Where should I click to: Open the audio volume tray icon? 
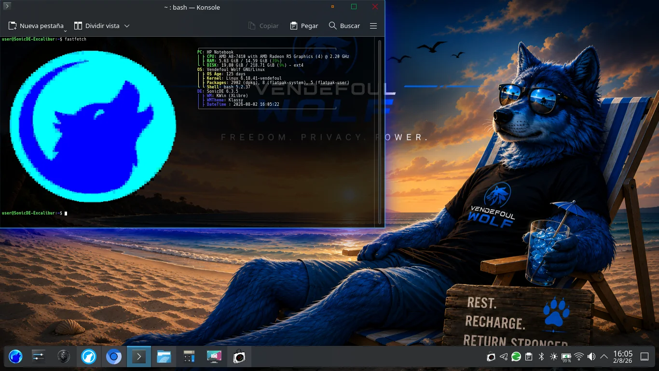(591, 357)
